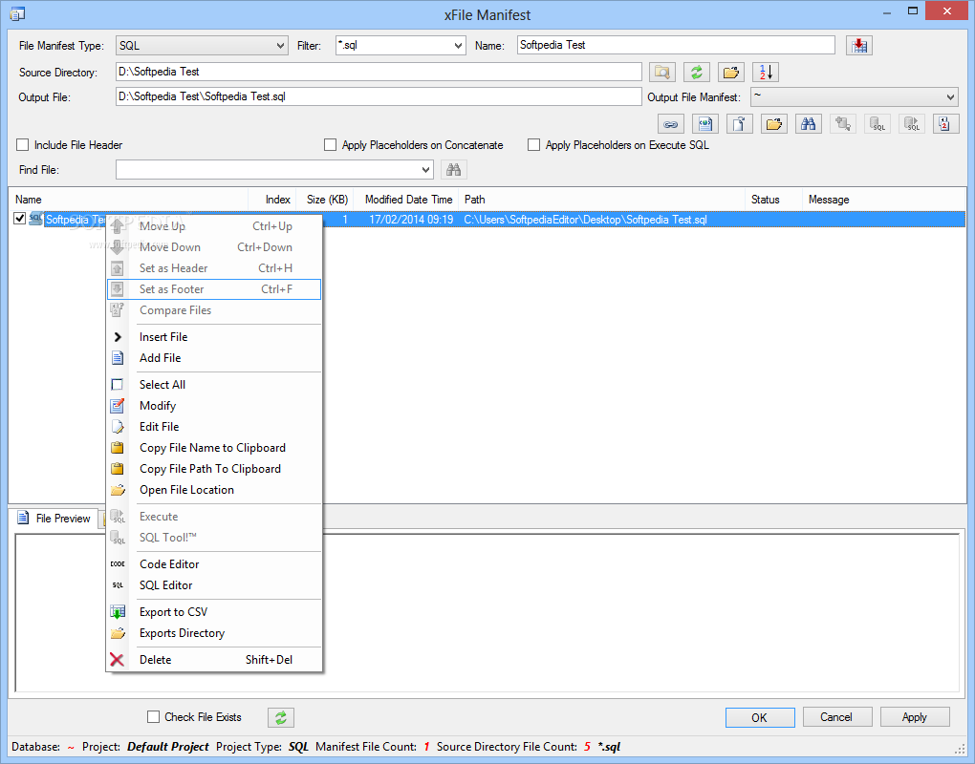Choose Compare Files in context menu
This screenshot has width=975, height=764.
click(214, 310)
